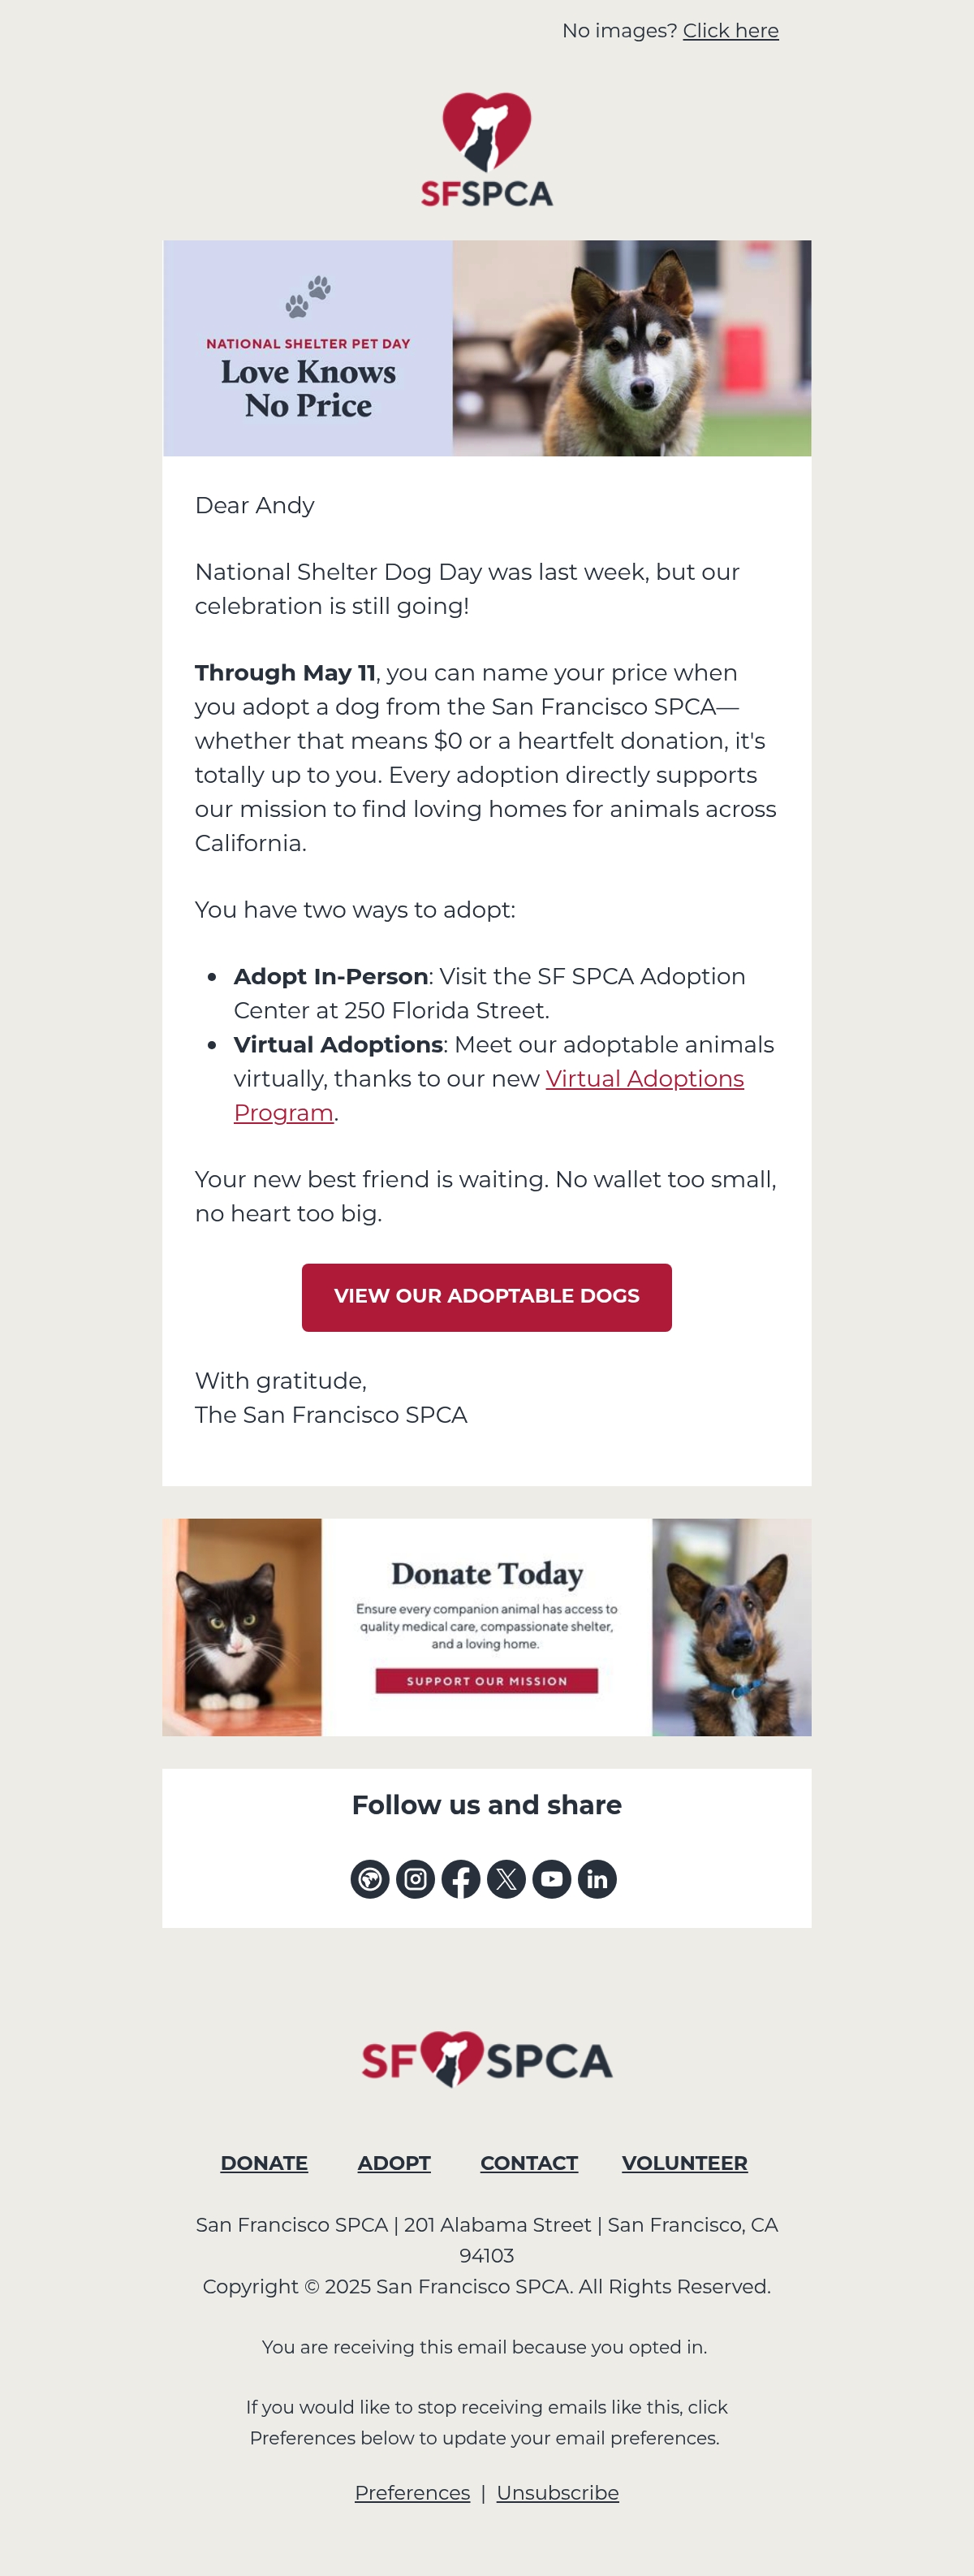Open the YouTube social icon
This screenshot has height=2576, width=974.
pyautogui.click(x=551, y=1879)
